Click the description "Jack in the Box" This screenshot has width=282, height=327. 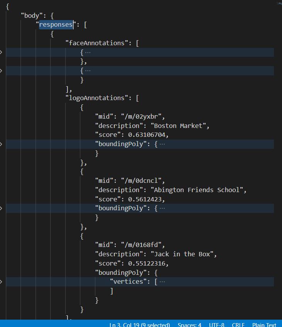182,254
